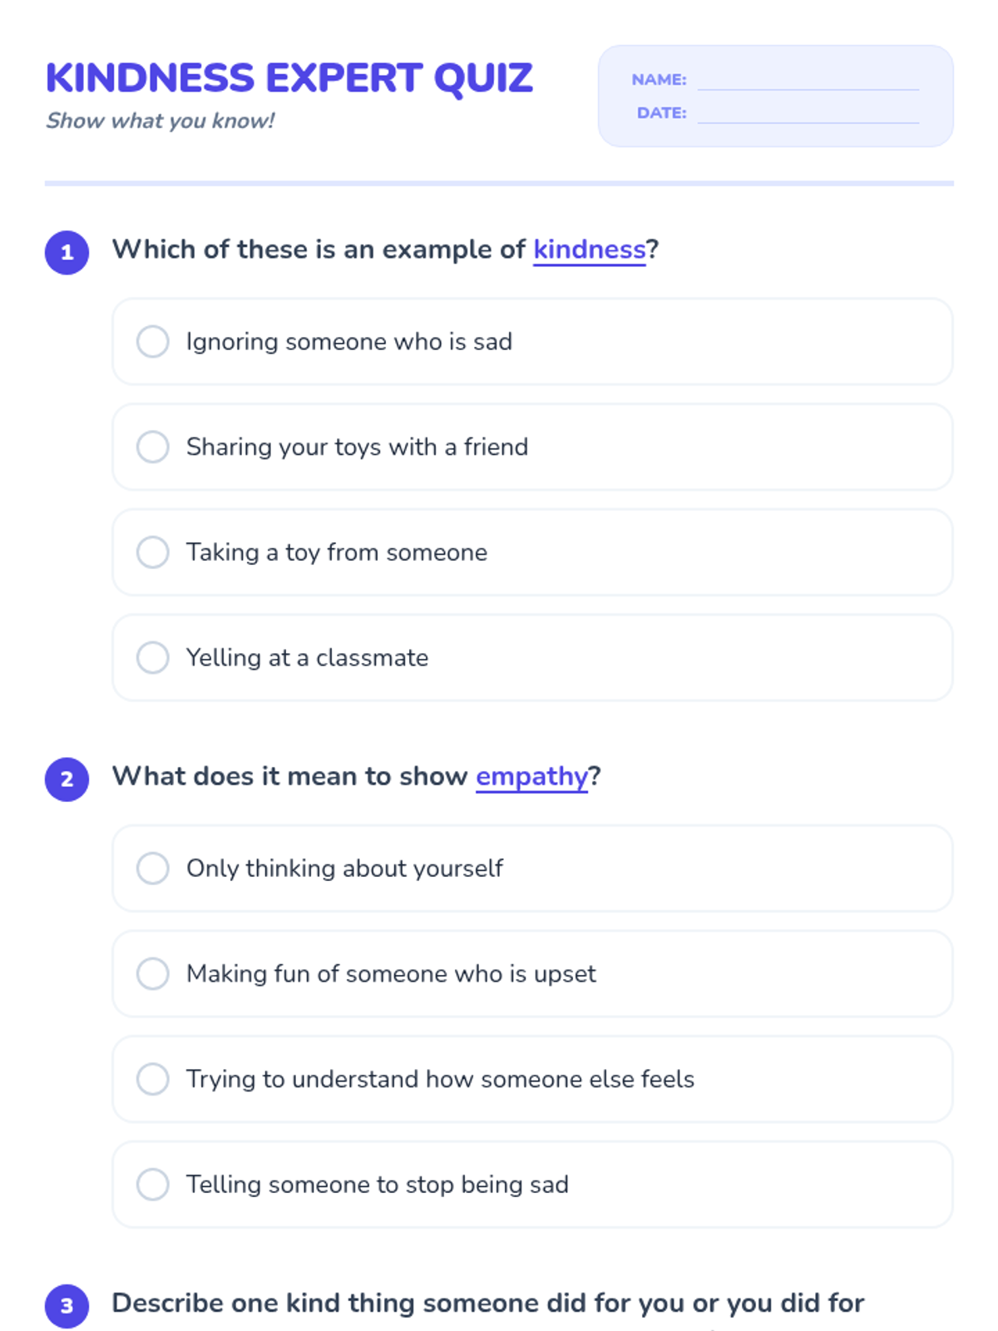This screenshot has width=998, height=1331.
Task: Click question number 2 badge
Action: (x=67, y=779)
